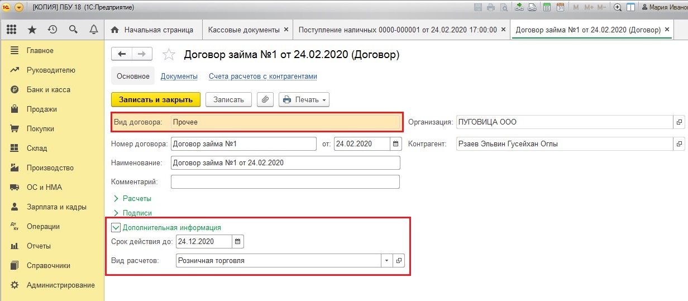Open Продажи section
The height and width of the screenshot is (301, 688).
pyautogui.click(x=52, y=109)
